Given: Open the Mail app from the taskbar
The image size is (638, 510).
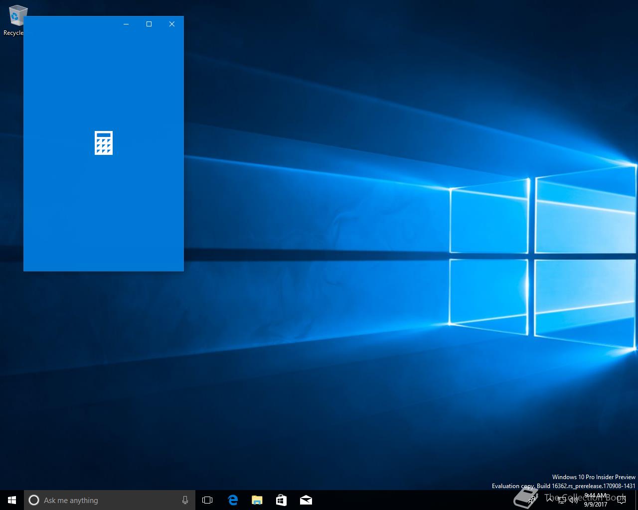Looking at the screenshot, I should (306, 500).
